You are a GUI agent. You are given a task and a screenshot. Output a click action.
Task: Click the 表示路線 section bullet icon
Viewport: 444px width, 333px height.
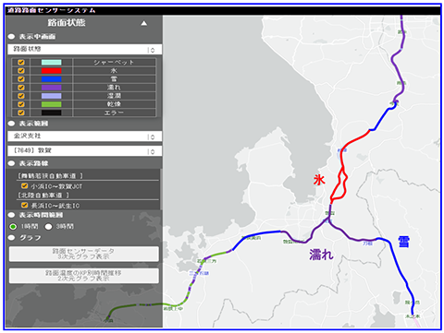pyautogui.click(x=11, y=163)
